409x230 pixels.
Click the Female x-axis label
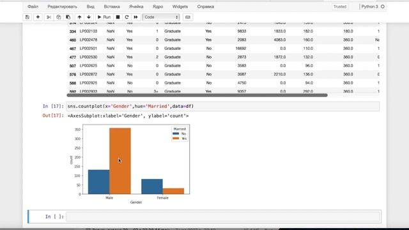tap(162, 197)
